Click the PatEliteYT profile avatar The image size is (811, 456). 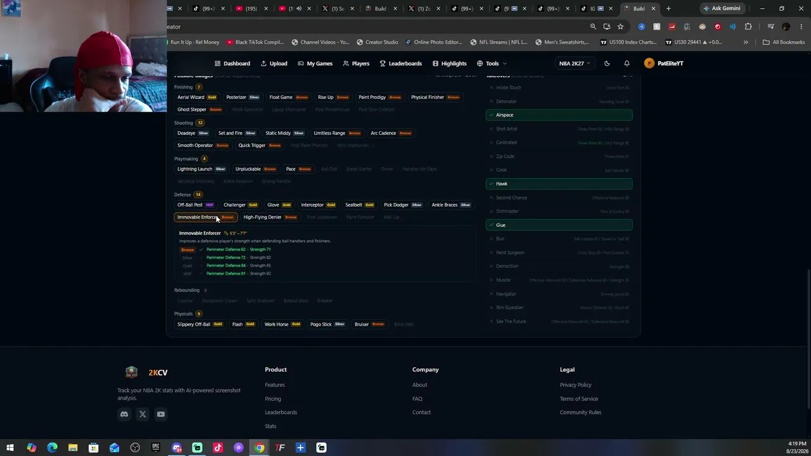tap(649, 63)
